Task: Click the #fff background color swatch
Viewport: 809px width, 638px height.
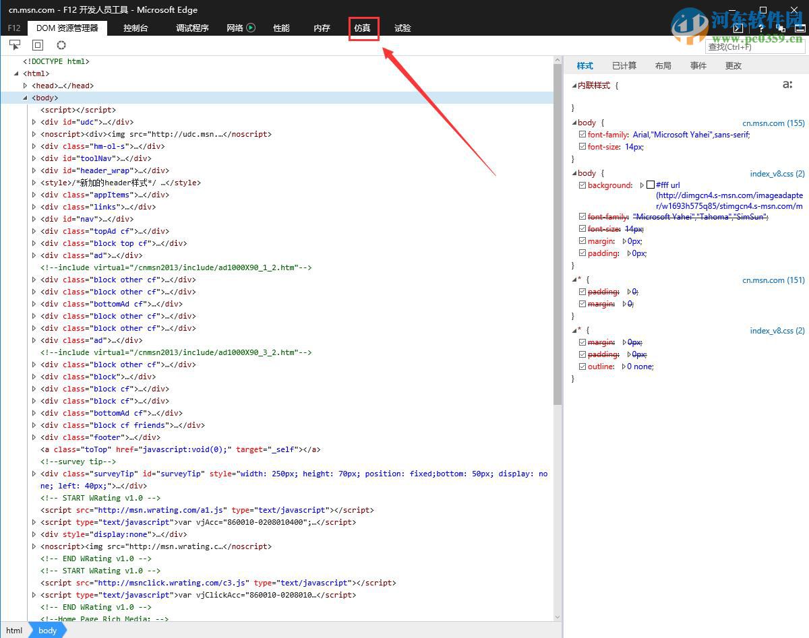Action: coord(650,185)
